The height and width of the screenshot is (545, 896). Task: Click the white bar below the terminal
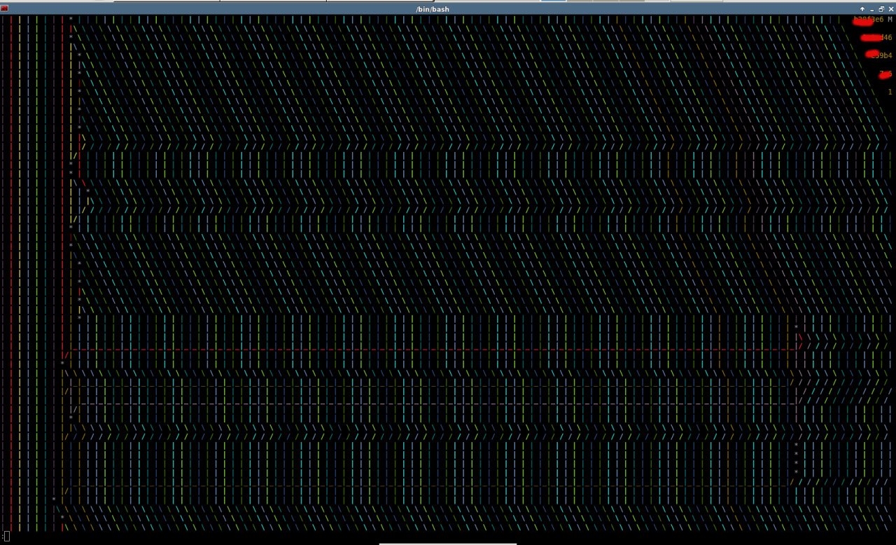pyautogui.click(x=448, y=543)
